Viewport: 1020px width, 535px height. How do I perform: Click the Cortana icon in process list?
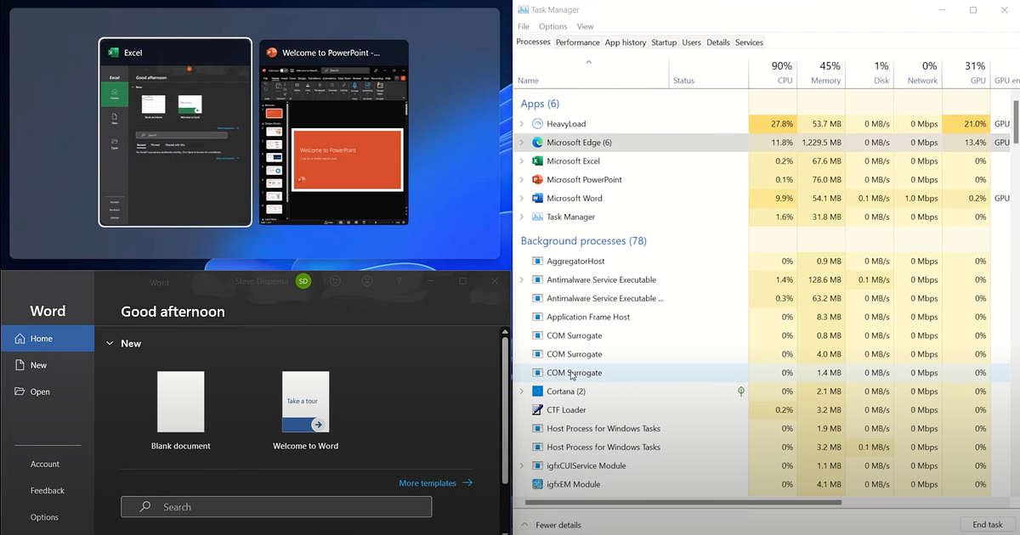tap(537, 391)
